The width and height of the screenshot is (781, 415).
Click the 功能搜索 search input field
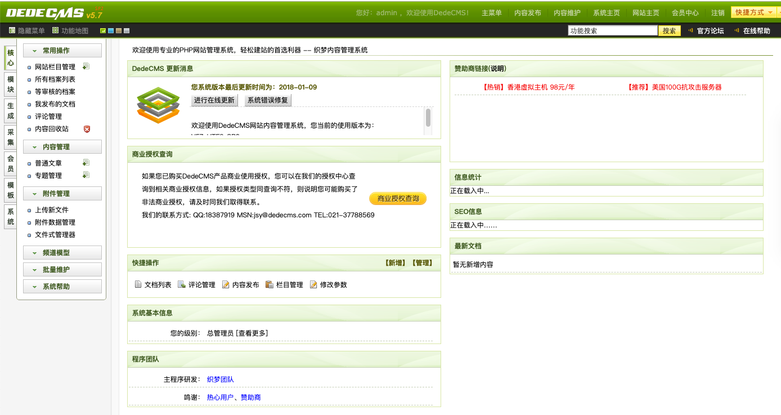click(x=613, y=31)
